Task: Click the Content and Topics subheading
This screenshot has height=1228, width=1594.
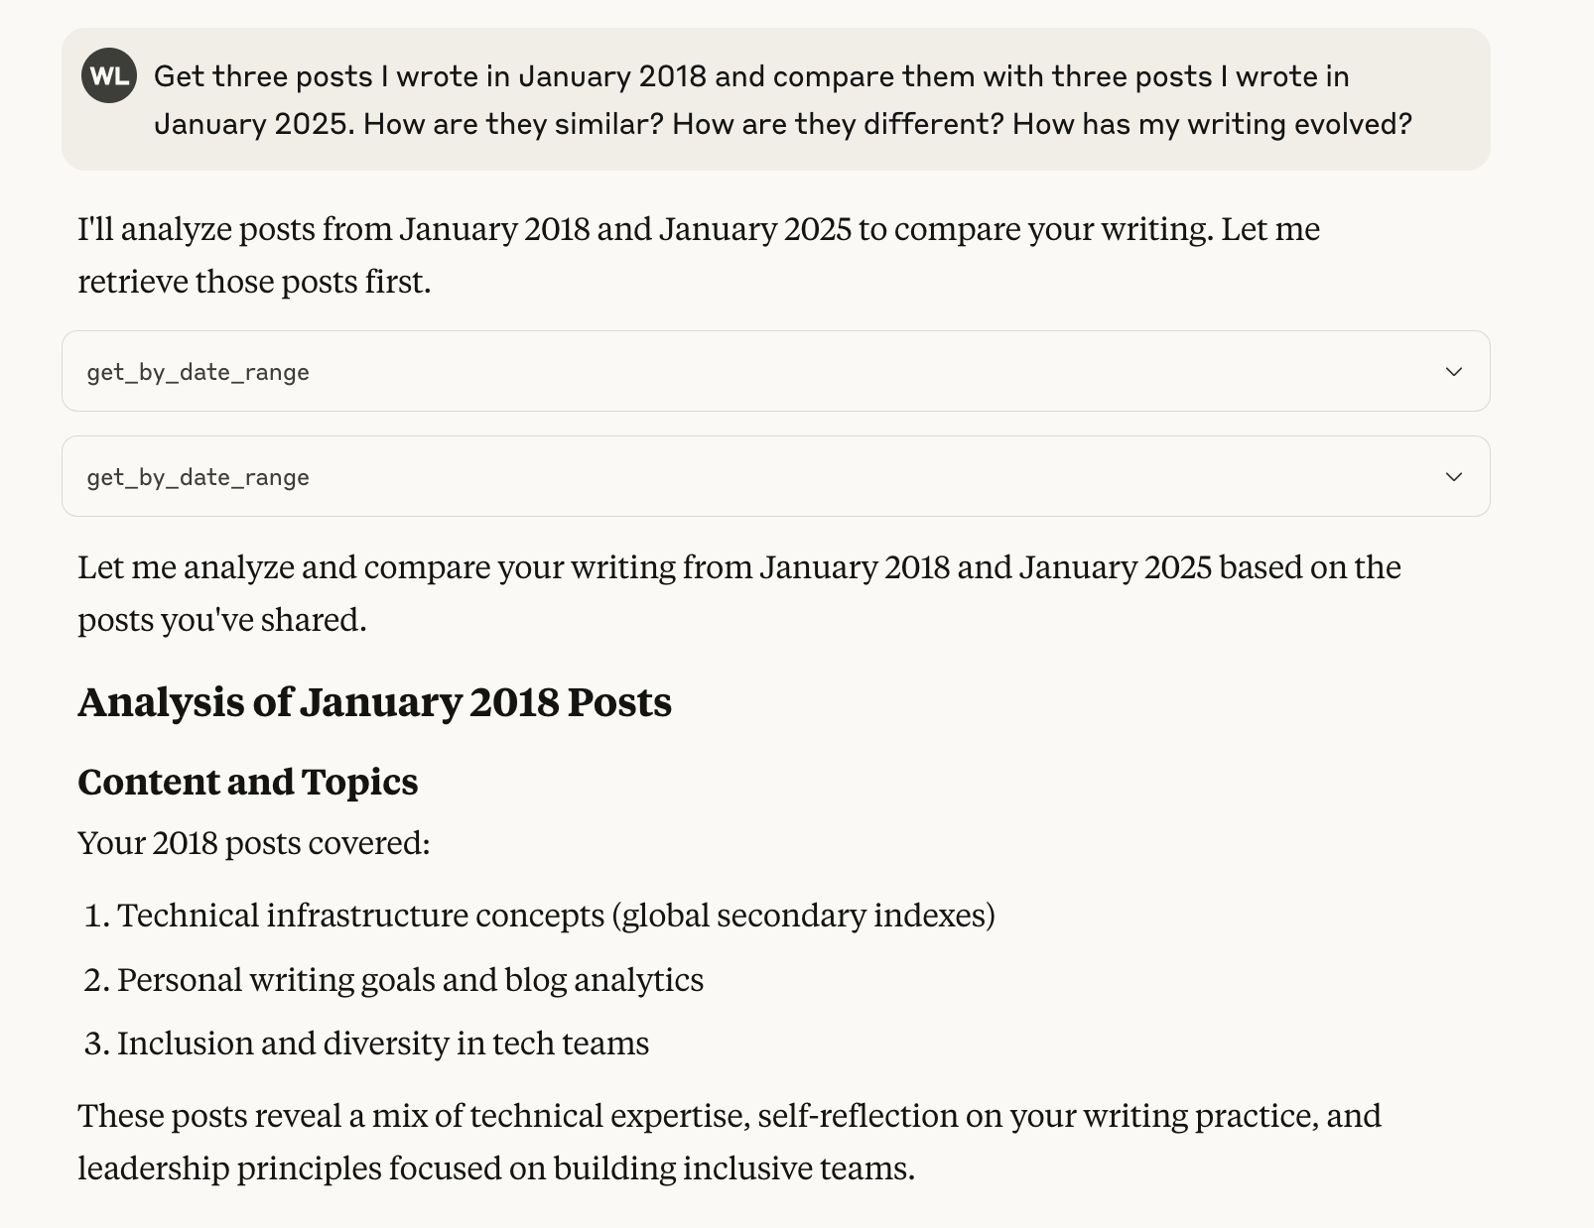Action: [x=248, y=782]
